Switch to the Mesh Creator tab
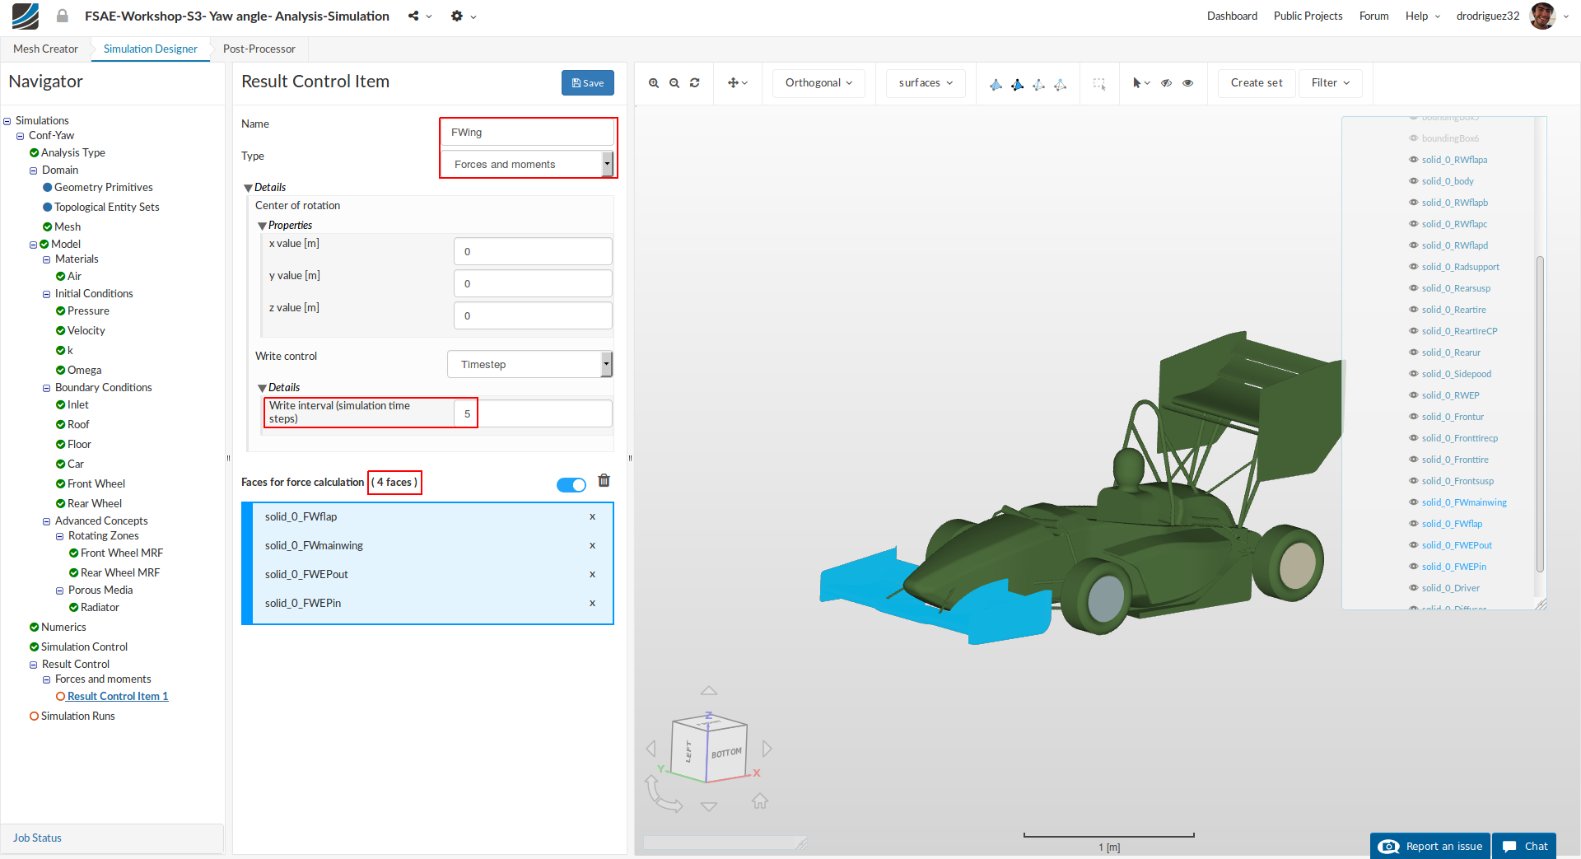This screenshot has width=1581, height=859. click(x=45, y=49)
